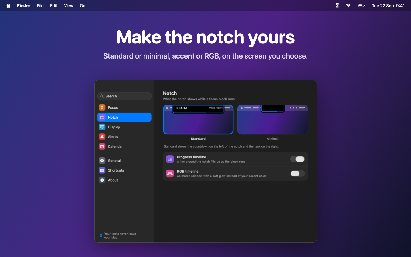The height and width of the screenshot is (257, 411).
Task: Click the privacy shield icon near footer
Action: 101,236
